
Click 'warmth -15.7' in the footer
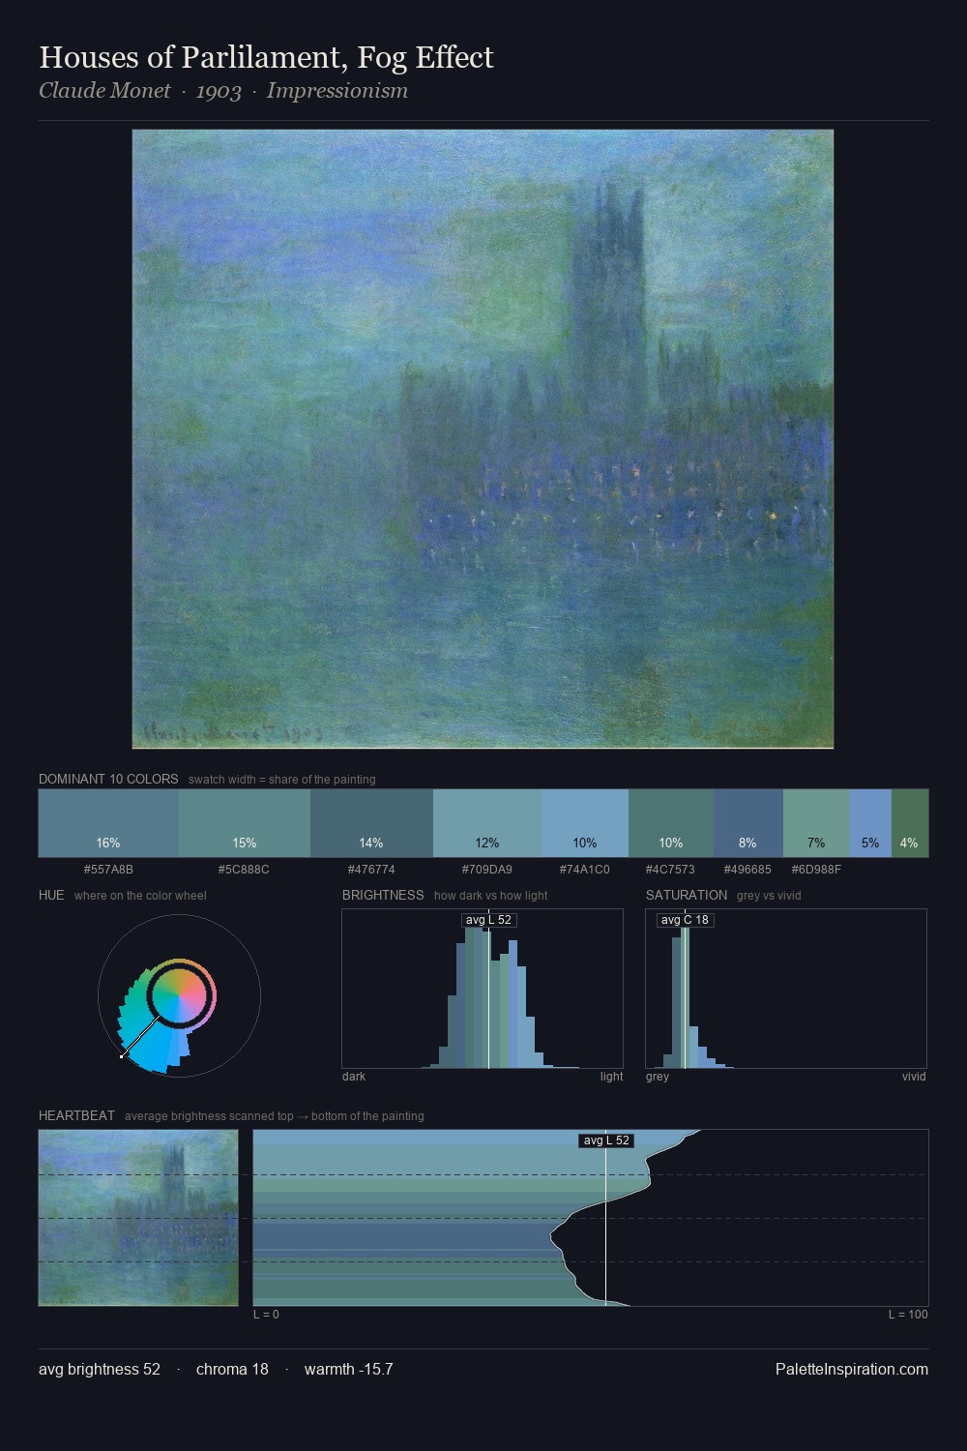tap(348, 1370)
